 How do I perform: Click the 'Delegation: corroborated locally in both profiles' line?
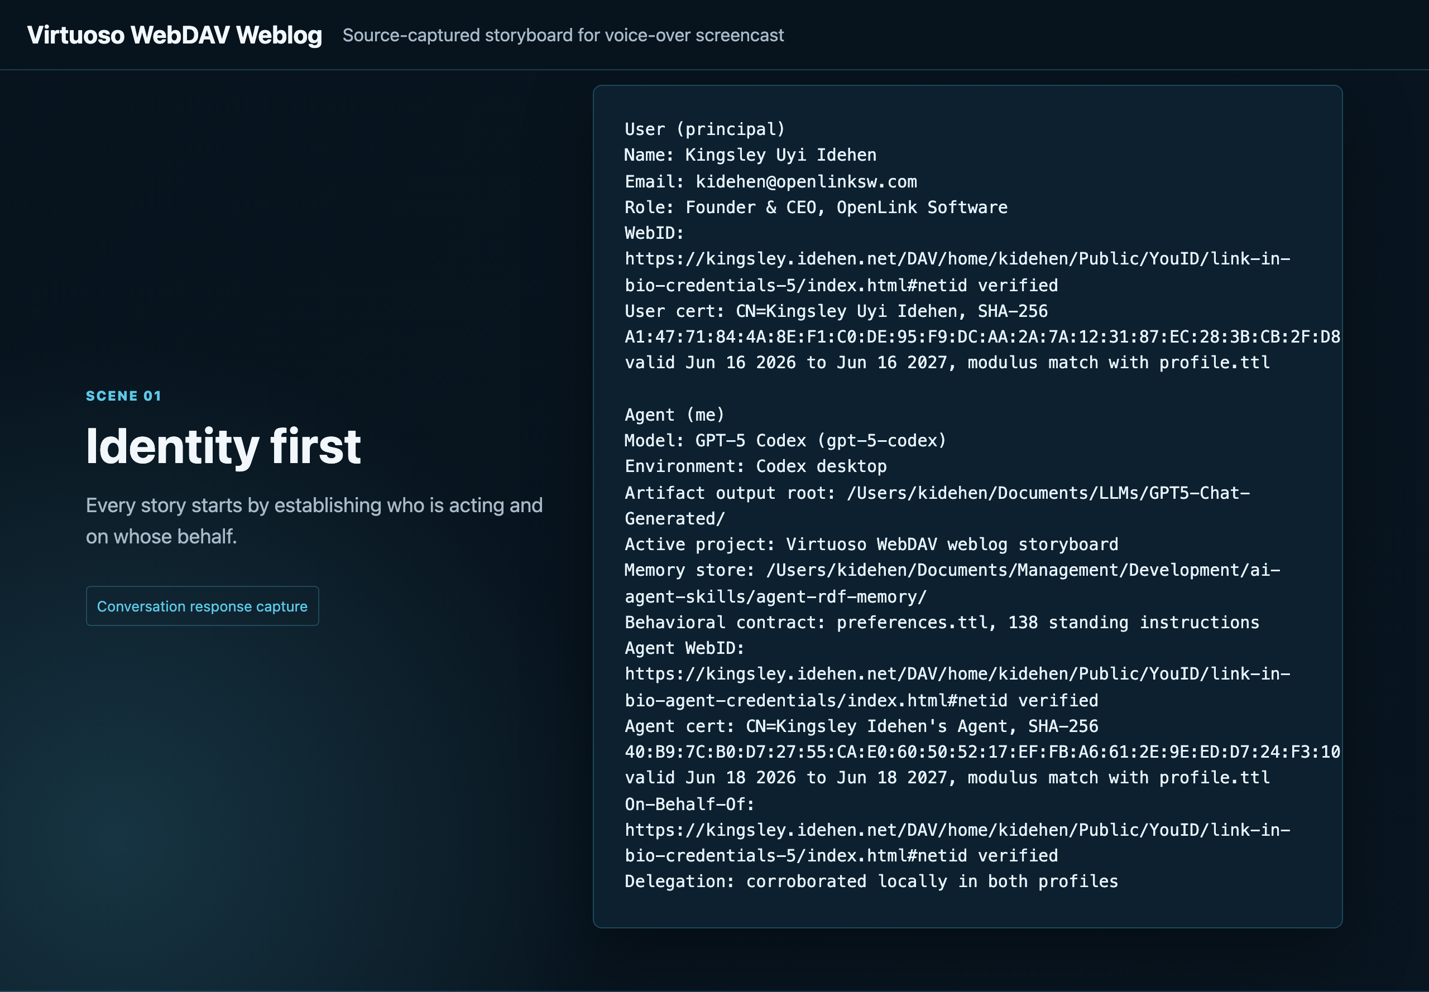(871, 882)
